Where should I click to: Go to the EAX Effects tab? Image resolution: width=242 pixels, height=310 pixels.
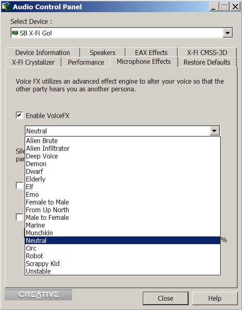(151, 53)
